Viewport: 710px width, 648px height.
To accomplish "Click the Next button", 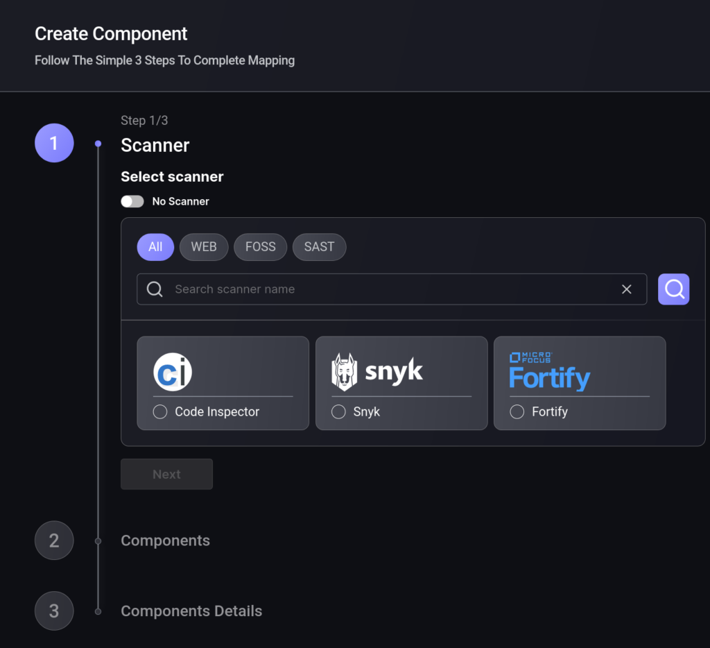I will 166,474.
